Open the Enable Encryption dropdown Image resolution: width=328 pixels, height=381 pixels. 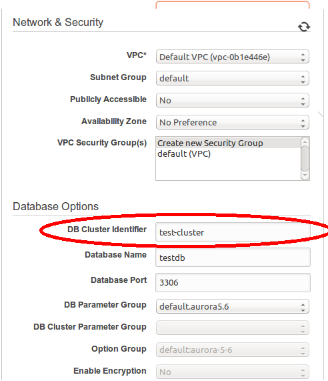coord(233,372)
